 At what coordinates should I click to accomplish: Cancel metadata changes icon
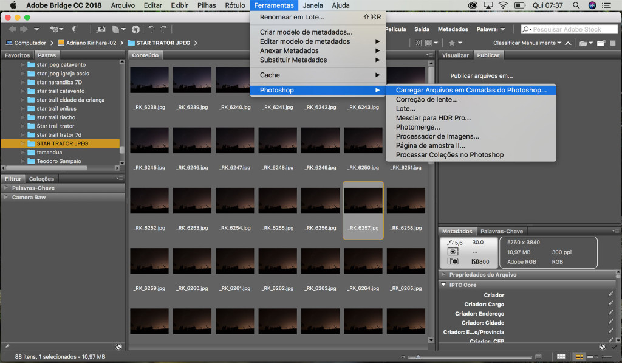pyautogui.click(x=603, y=347)
